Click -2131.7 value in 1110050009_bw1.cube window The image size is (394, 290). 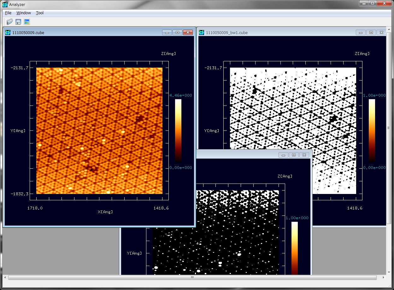213,68
